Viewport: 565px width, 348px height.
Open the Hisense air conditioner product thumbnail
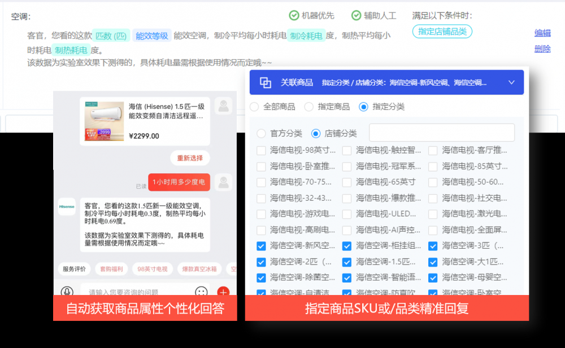point(104,121)
